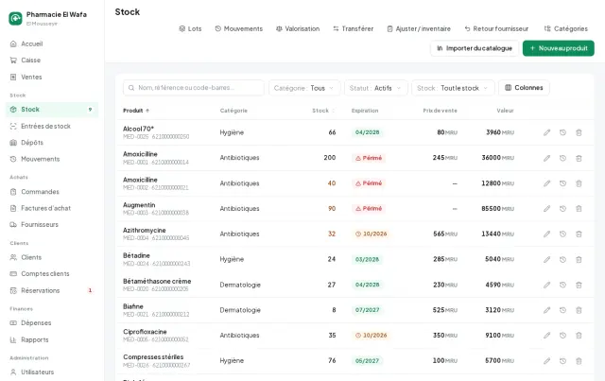Viewport: 605px width, 381px height.
Task: Open Rapports in sidebar
Action: click(x=52, y=339)
